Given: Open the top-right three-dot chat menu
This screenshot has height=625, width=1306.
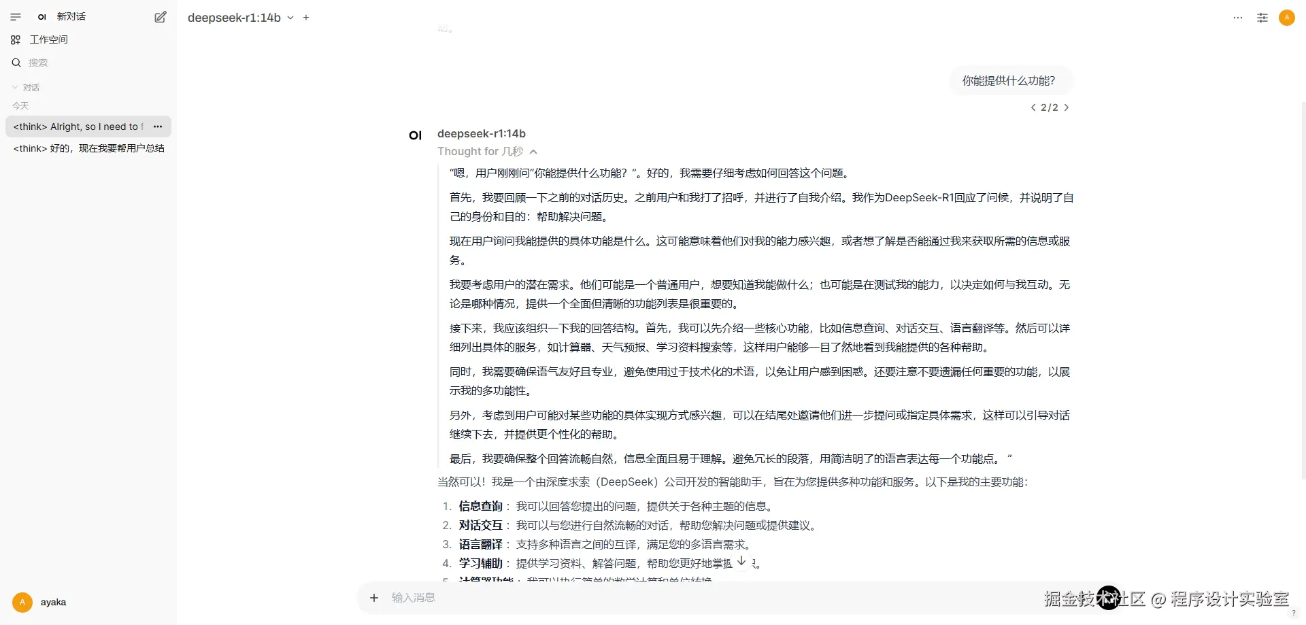Looking at the screenshot, I should point(1238,18).
